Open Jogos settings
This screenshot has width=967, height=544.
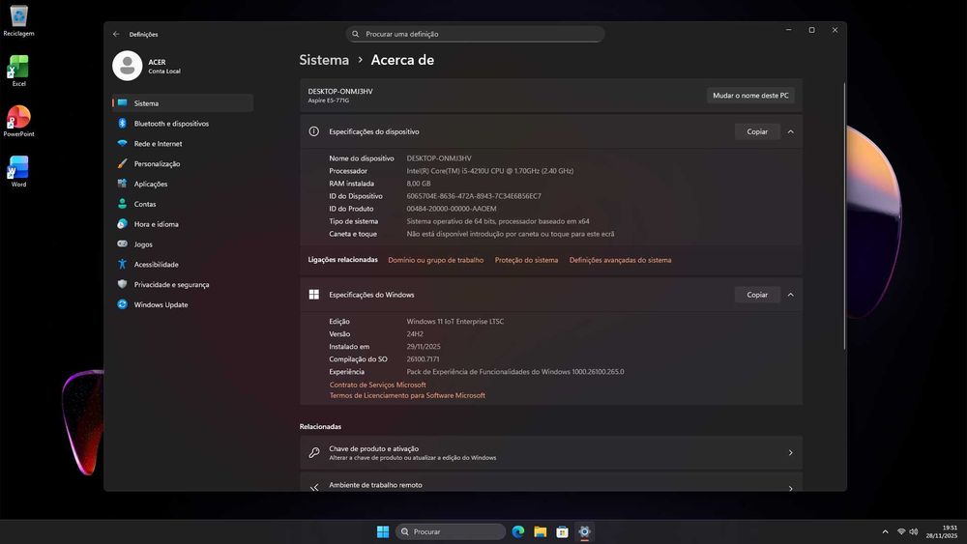pos(183,243)
